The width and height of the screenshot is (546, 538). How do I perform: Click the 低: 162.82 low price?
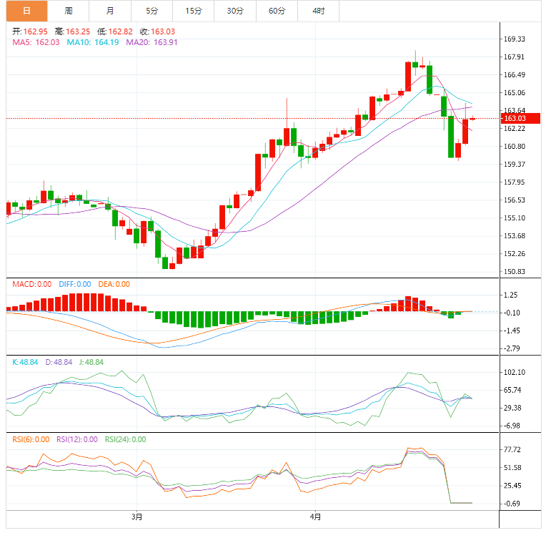tap(115, 31)
